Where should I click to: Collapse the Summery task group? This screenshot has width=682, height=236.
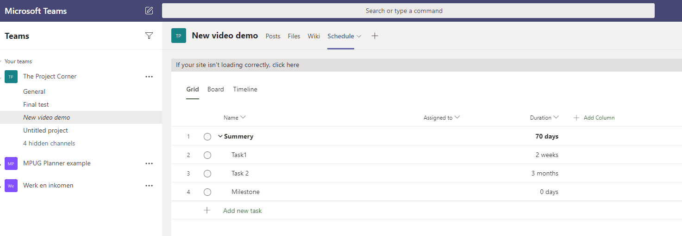pos(220,136)
